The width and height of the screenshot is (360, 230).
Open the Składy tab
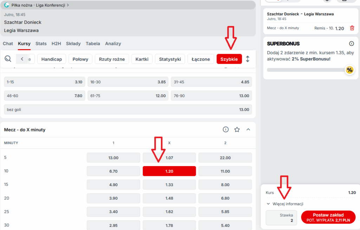[x=73, y=44]
